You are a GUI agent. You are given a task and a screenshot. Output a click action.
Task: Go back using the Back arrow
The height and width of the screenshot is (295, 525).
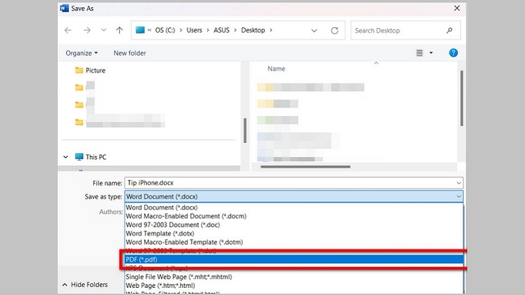coord(68,30)
